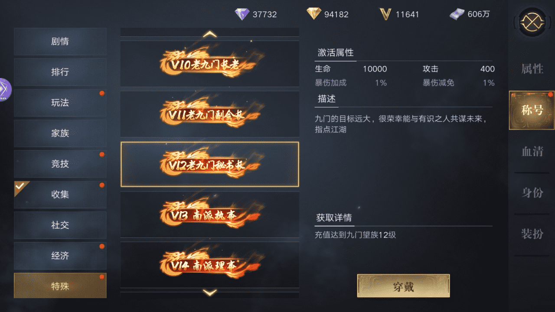
Task: Select the 竞技 category
Action: tap(60, 164)
